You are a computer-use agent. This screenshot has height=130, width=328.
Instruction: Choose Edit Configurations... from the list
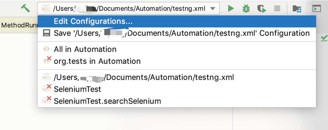tap(93, 21)
